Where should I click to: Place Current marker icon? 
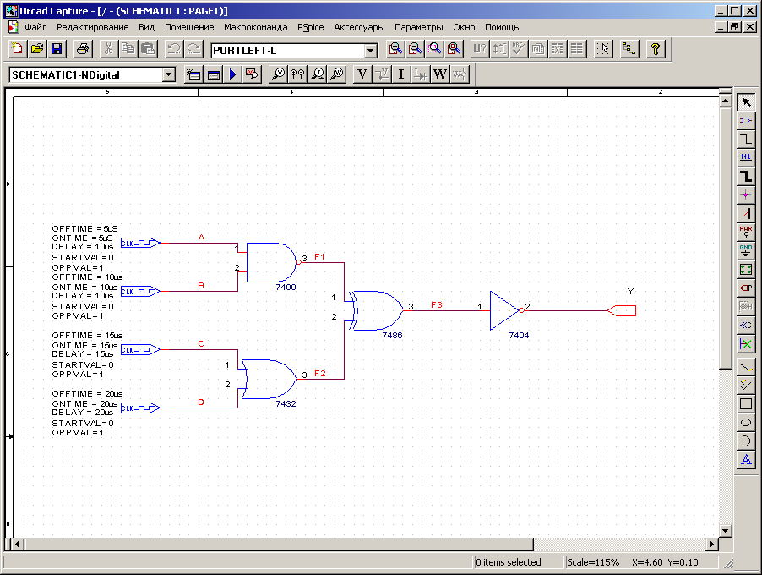pos(318,74)
